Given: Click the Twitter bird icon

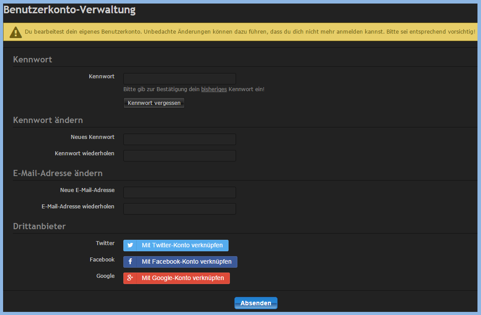Looking at the screenshot, I should pyautogui.click(x=130, y=245).
